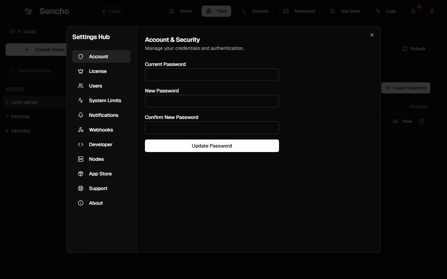Screen dimensions: 447x279
Task: Open the Webhooks settings section
Action: (101, 130)
